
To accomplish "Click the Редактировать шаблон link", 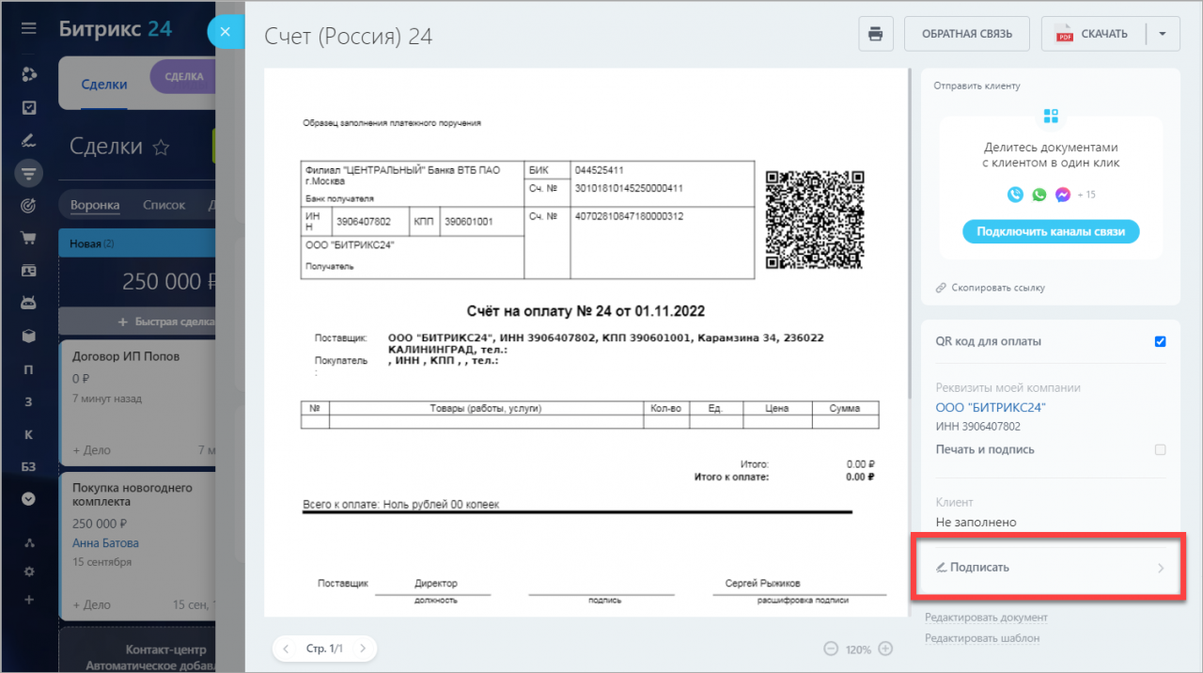I will [x=982, y=638].
